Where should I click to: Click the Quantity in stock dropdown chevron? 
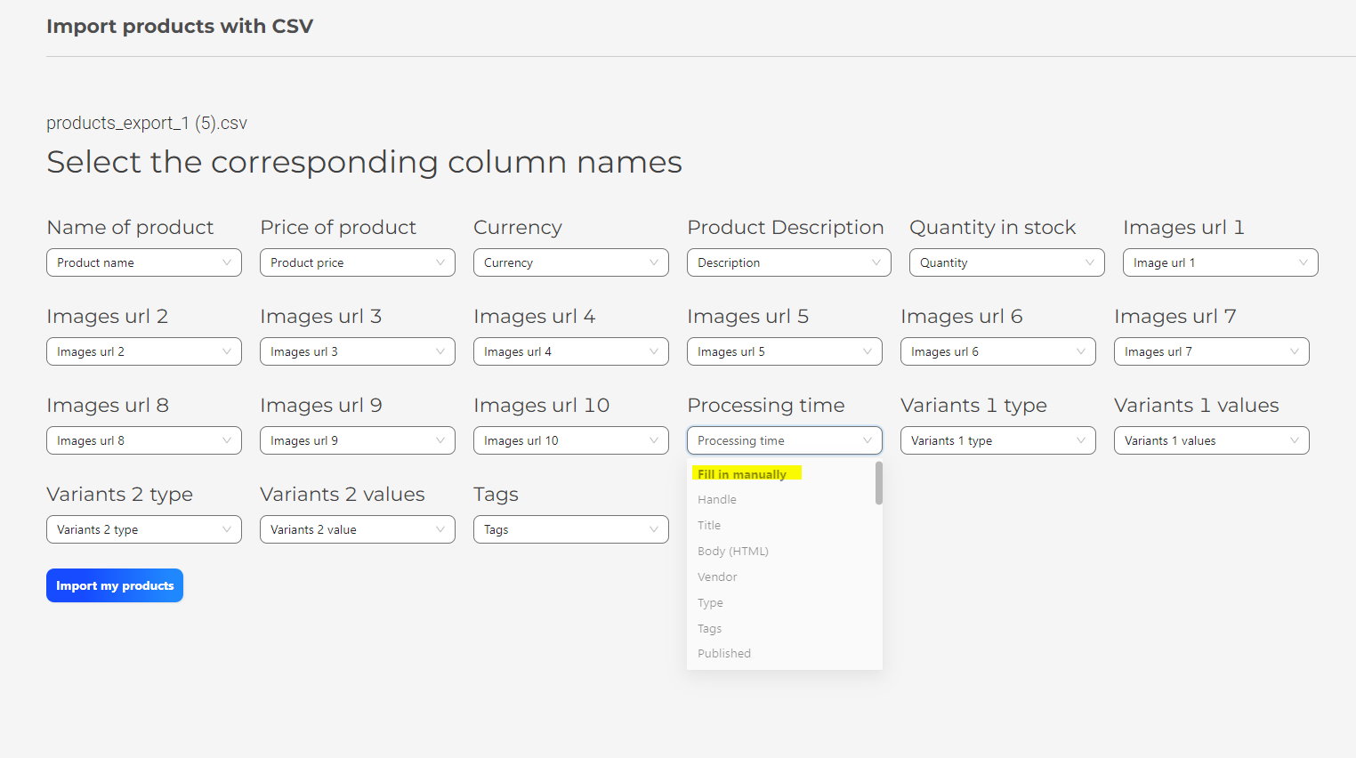pyautogui.click(x=1089, y=262)
